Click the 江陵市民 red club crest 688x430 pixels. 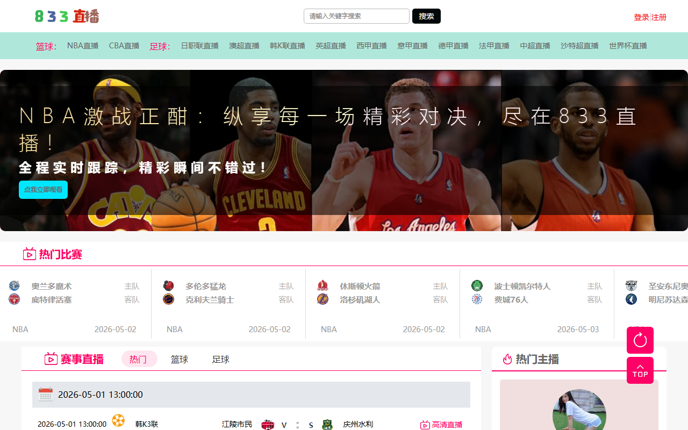tap(268, 425)
